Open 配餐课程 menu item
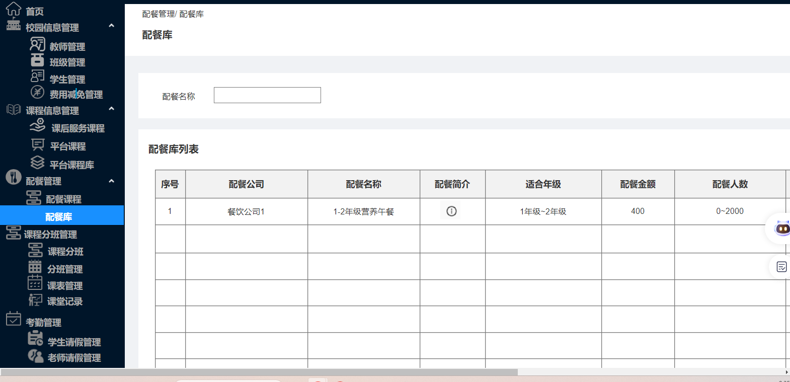 [63, 199]
